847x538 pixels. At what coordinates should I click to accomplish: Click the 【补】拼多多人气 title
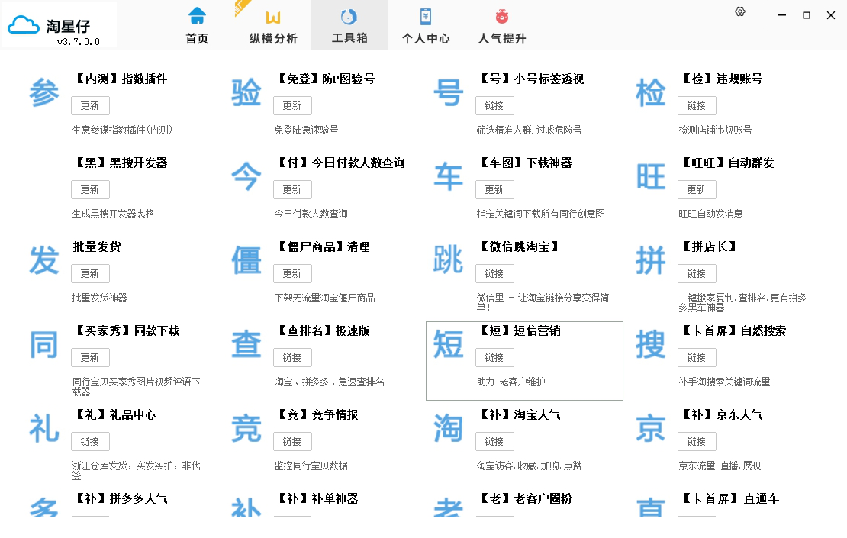(120, 498)
